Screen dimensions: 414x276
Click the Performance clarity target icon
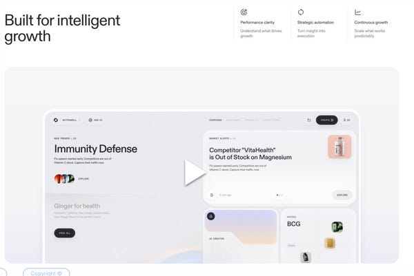244,12
